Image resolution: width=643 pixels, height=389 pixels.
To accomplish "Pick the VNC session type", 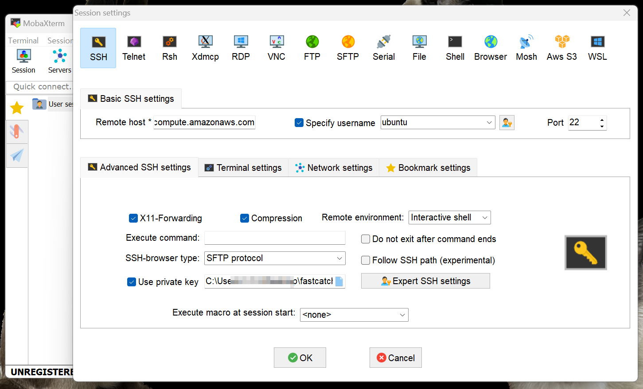I will (277, 48).
